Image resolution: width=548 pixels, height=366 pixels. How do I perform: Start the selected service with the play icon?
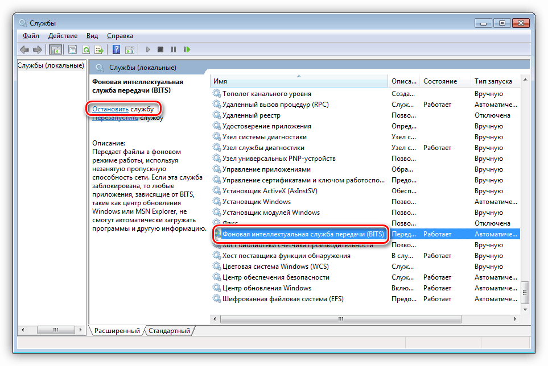148,49
